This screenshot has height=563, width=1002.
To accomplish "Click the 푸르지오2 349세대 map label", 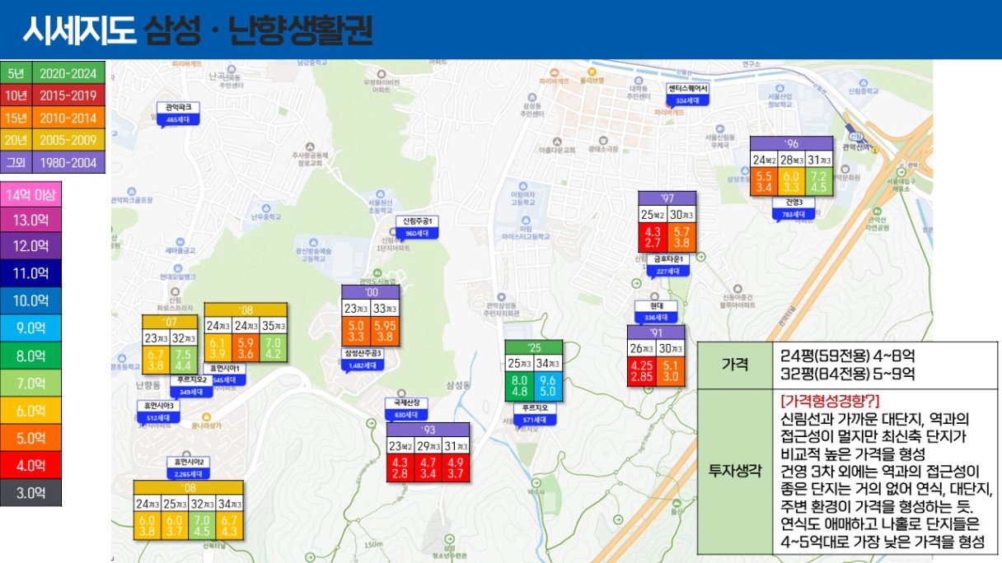I will click(x=191, y=385).
